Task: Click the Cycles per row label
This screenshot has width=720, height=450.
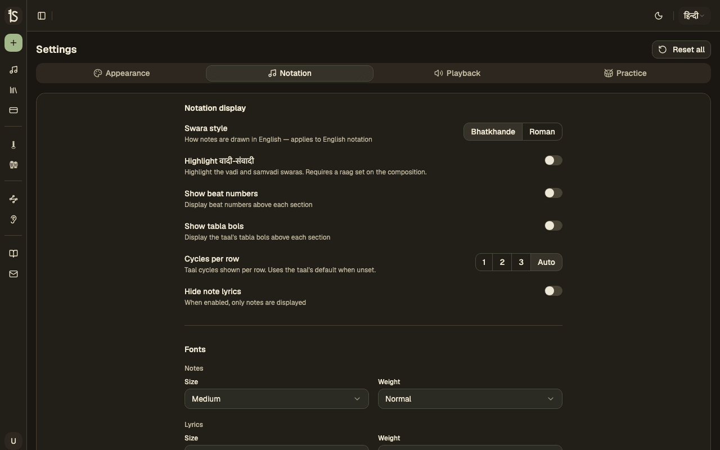Action: (x=211, y=259)
